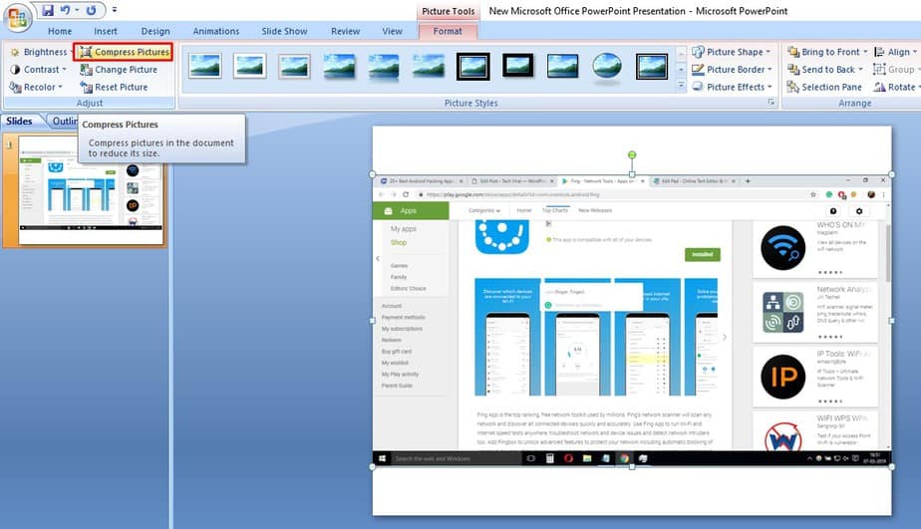
Task: Click Reset Picture button
Action: (x=114, y=87)
